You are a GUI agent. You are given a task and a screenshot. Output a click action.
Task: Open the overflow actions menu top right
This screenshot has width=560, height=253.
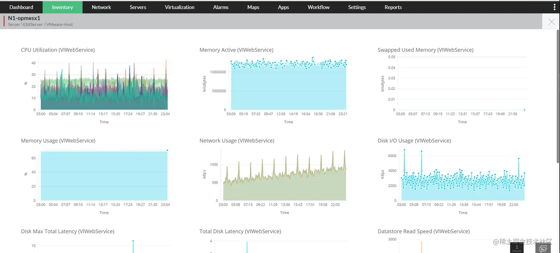[554, 7]
